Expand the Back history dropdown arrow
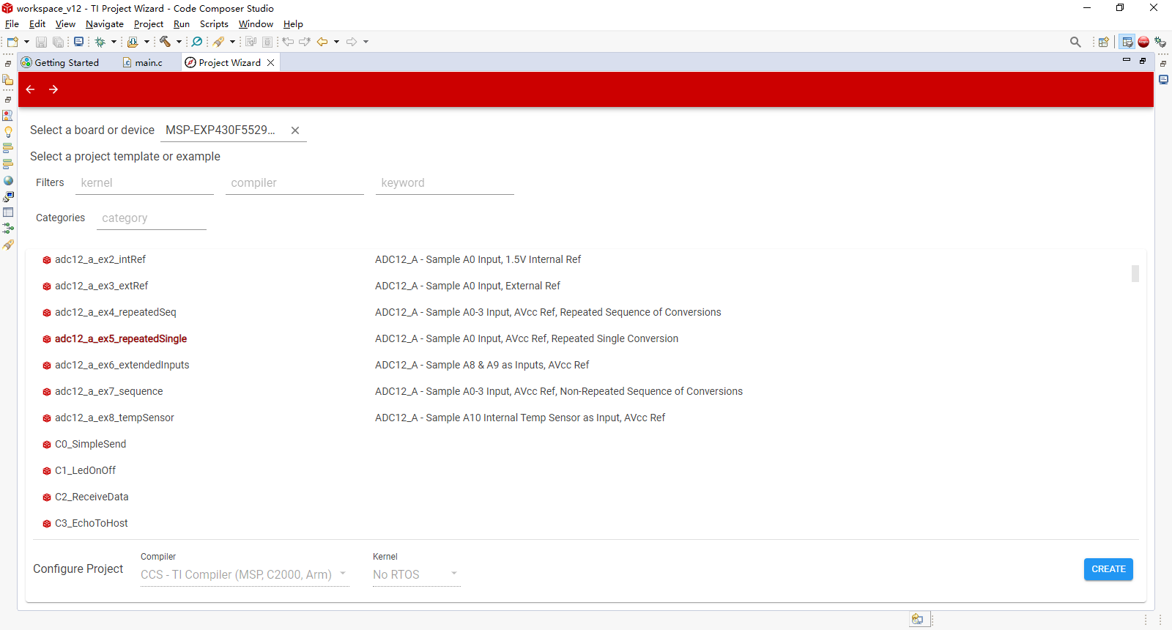Viewport: 1172px width, 630px height. 337,42
